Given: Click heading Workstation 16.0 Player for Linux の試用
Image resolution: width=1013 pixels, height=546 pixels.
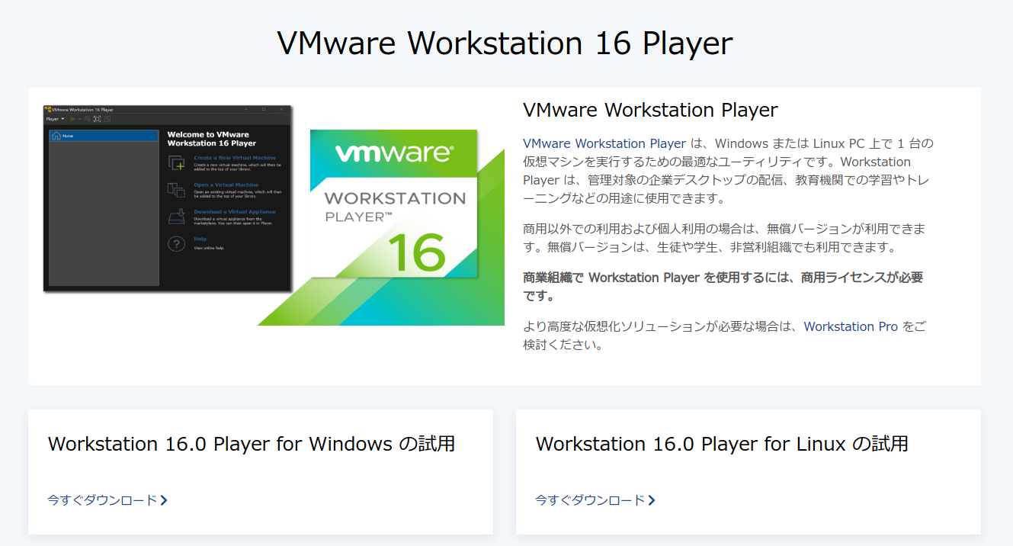Looking at the screenshot, I should [x=722, y=444].
